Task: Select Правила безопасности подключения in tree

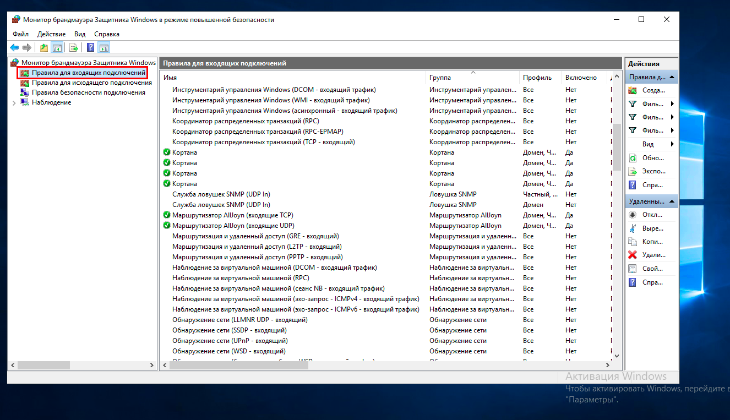Action: click(x=88, y=92)
